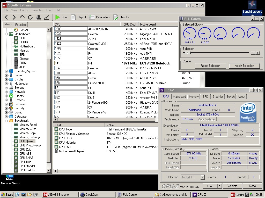The width and height of the screenshot is (265, 198).
Task: Collapse the Motherboard tree node
Action: coord(6,34)
